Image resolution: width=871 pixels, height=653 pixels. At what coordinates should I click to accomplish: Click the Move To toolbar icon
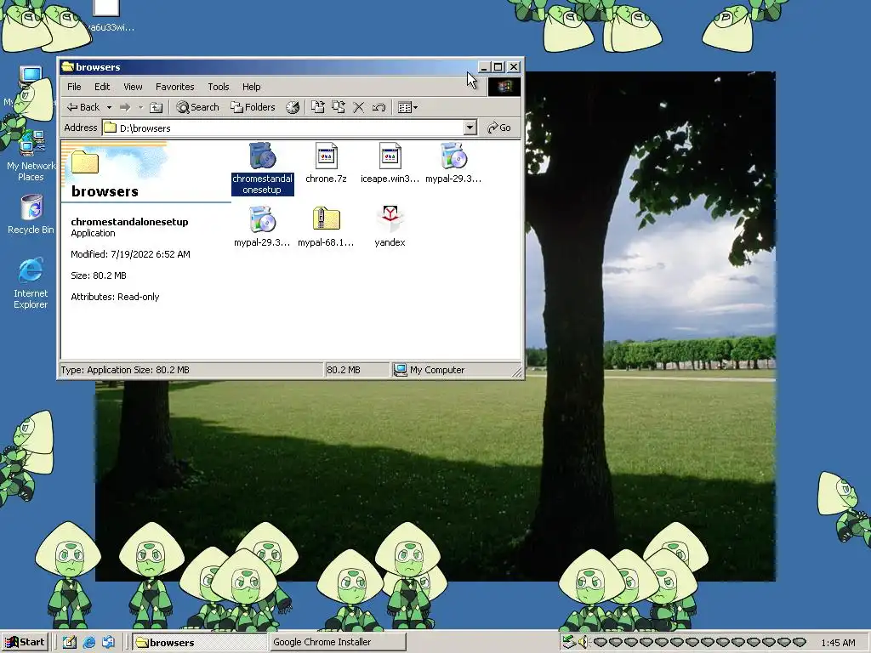[318, 107]
